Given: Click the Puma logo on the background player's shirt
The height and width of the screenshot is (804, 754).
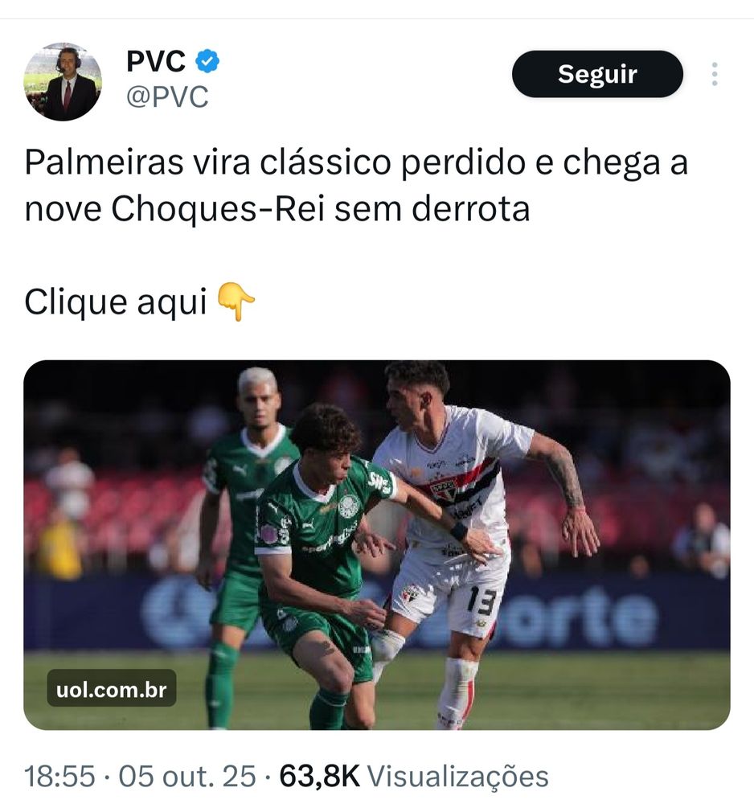Looking at the screenshot, I should pos(240,470).
